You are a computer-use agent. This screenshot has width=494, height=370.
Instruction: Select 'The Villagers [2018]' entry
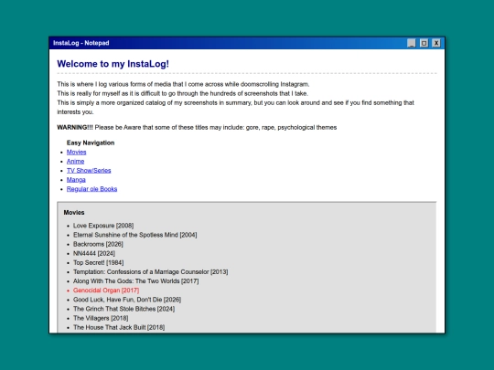tap(101, 319)
